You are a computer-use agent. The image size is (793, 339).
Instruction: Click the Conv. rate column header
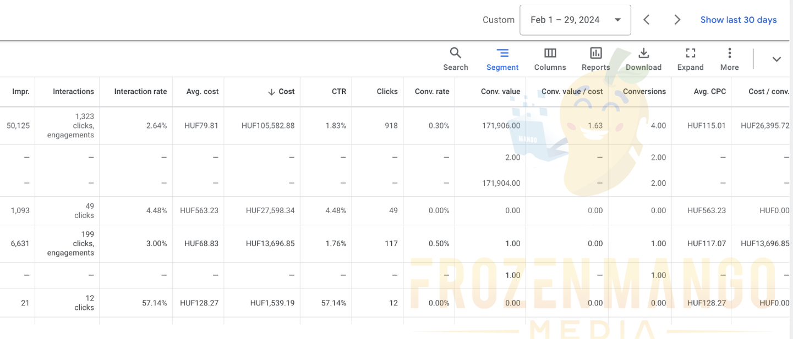point(431,92)
